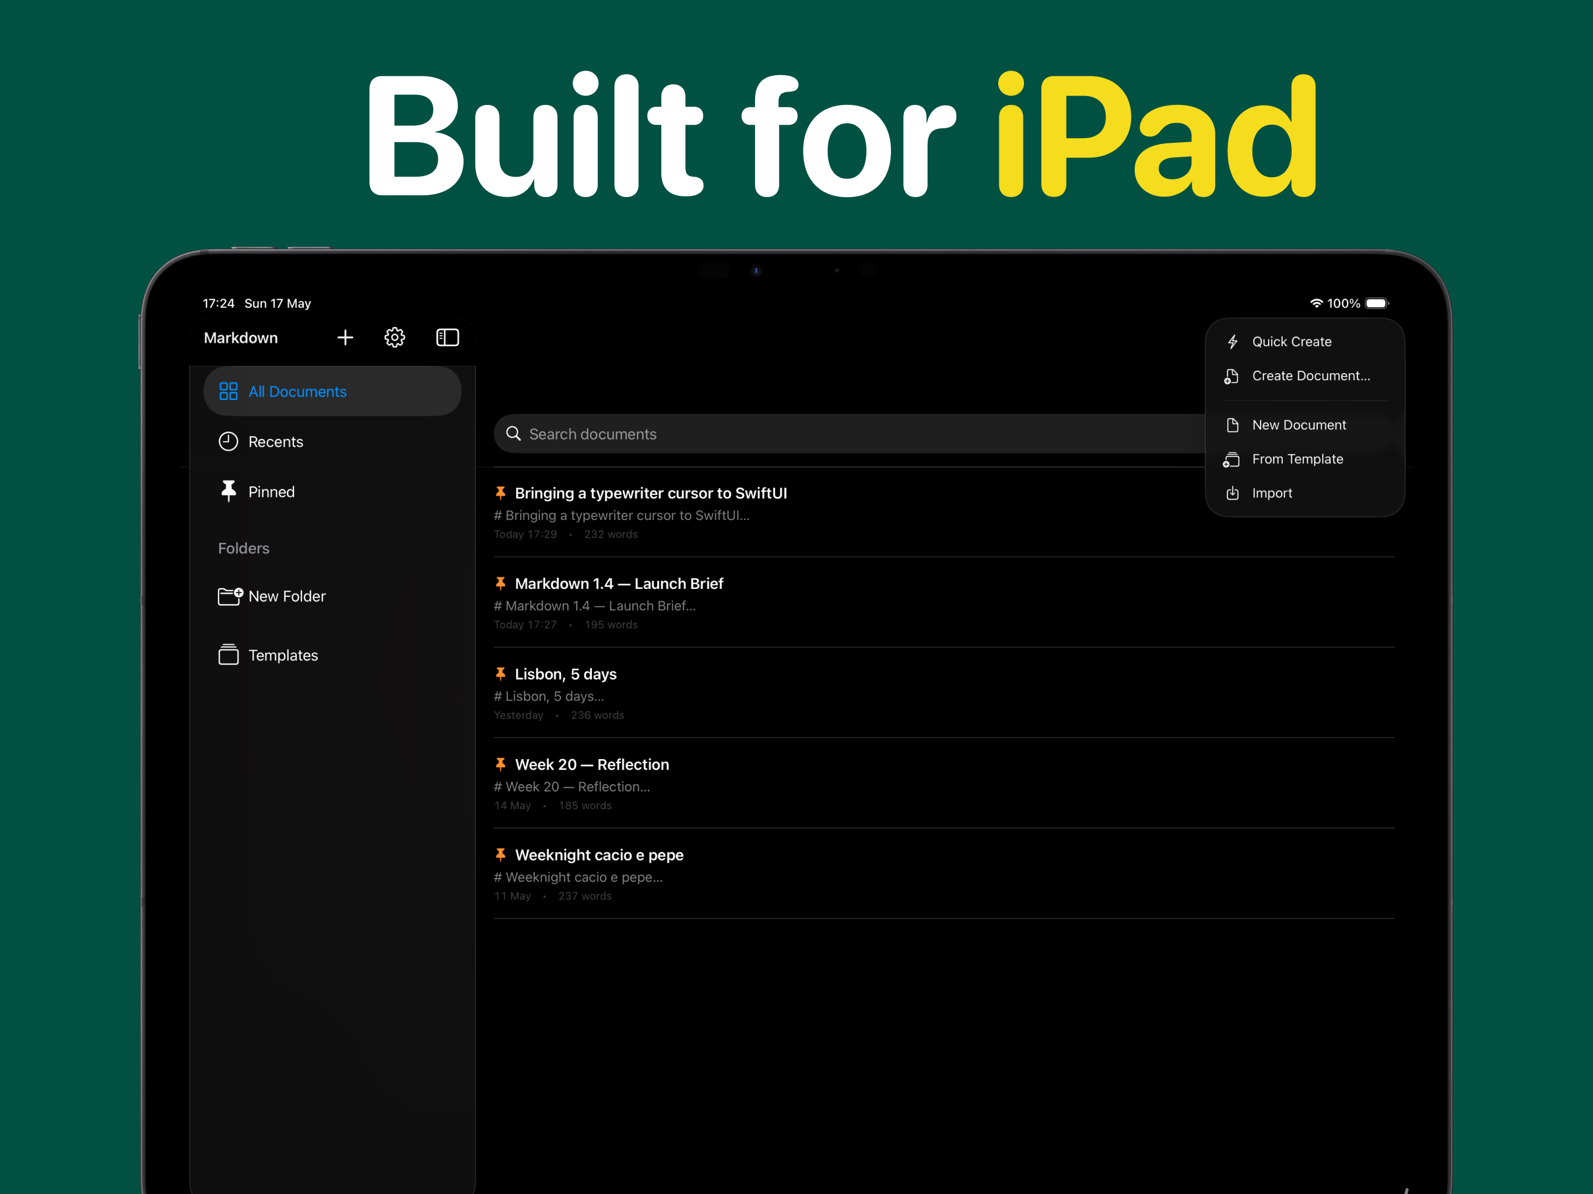
Task: Click the Pinned pushpin icon in sidebar
Action: tap(229, 491)
